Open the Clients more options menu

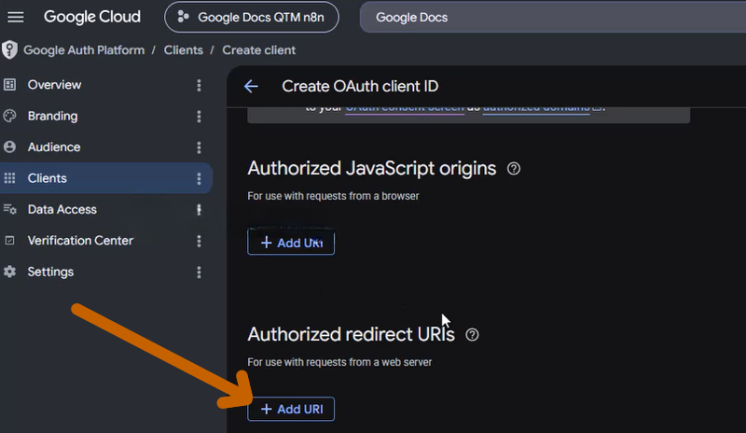click(199, 178)
